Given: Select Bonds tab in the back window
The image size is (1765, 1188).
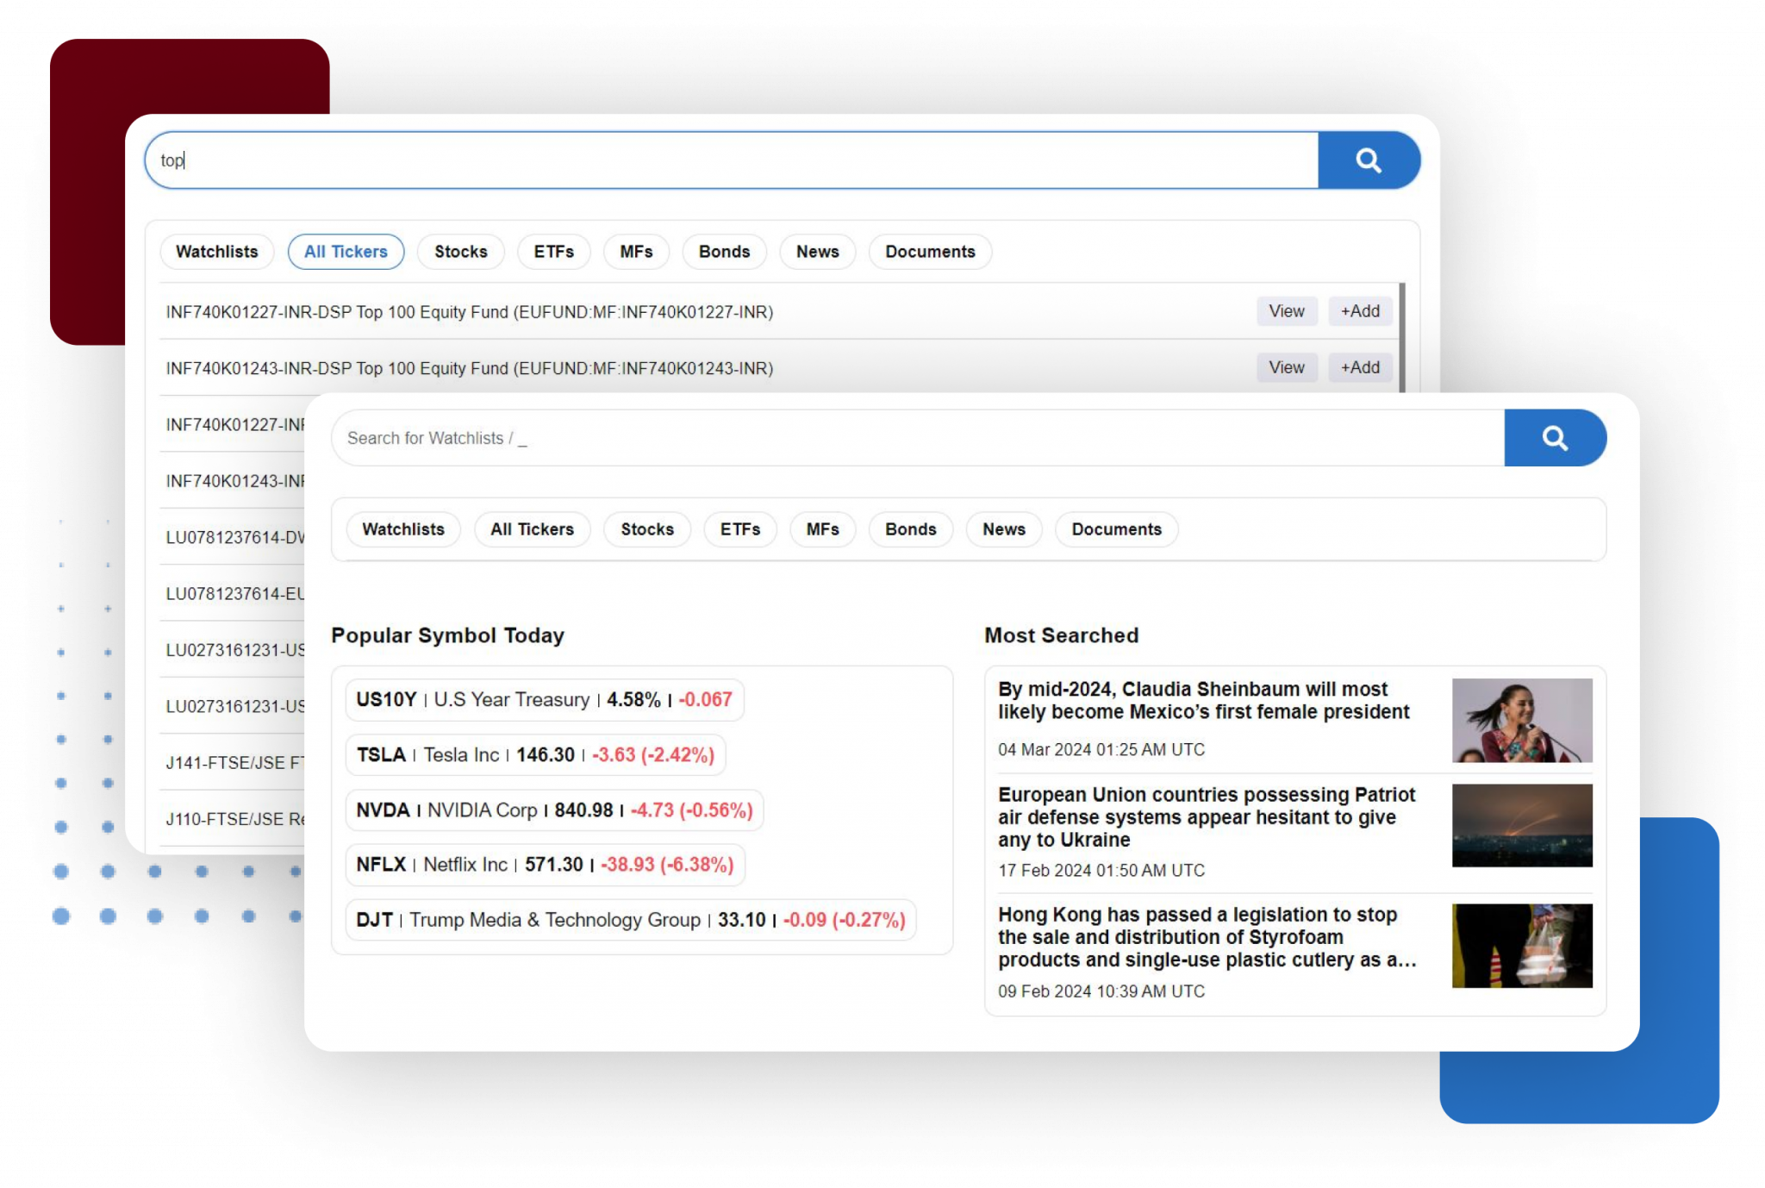Looking at the screenshot, I should point(724,252).
